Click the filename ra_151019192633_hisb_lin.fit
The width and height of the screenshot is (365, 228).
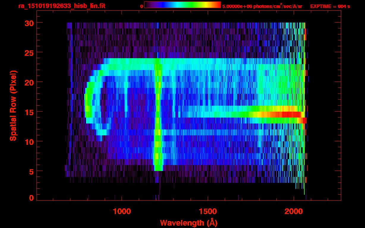[x=62, y=6]
